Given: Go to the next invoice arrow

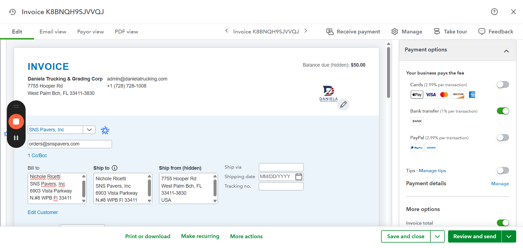Looking at the screenshot, I should [306, 31].
